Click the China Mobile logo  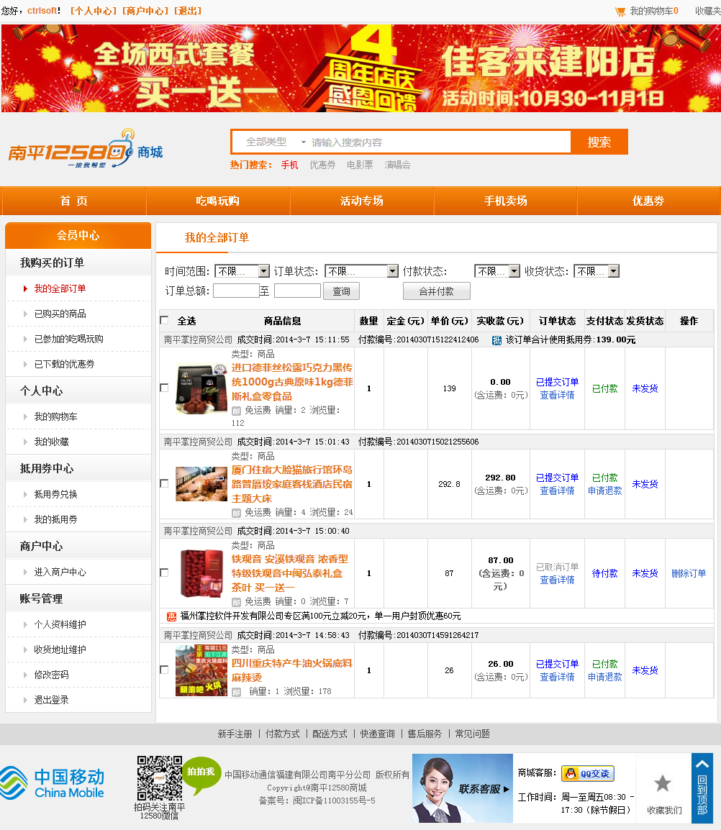click(53, 783)
